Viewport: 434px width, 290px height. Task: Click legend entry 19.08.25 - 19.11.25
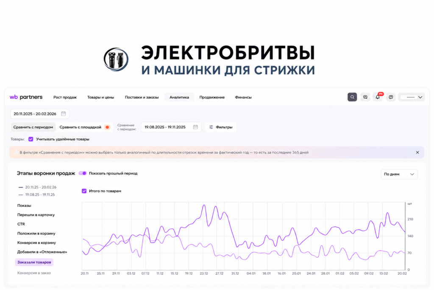(36, 194)
